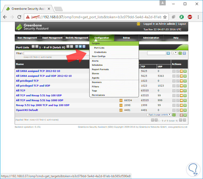203x179 pixels.
Task: Open the Administration menu
Action: pos(151,38)
